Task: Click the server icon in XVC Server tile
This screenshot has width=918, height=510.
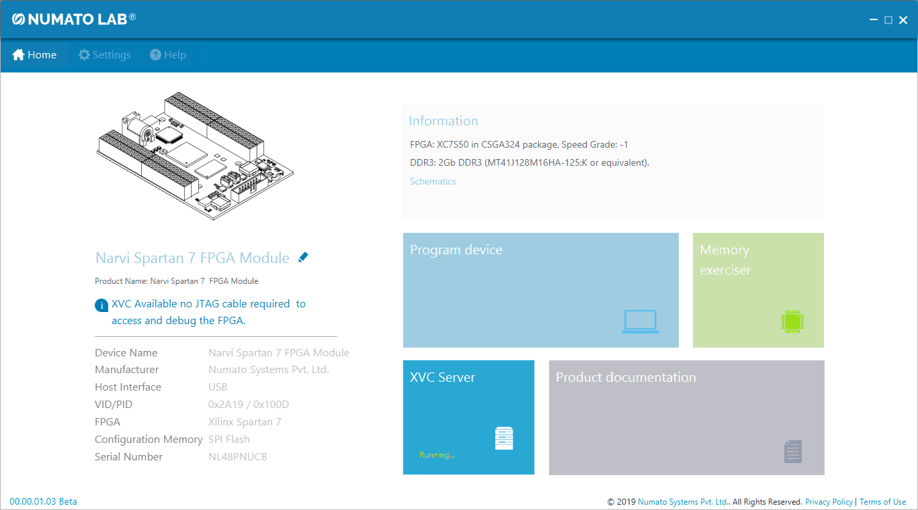Action: coord(503,438)
